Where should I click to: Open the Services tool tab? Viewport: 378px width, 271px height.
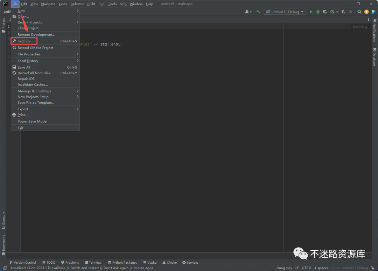(190, 262)
